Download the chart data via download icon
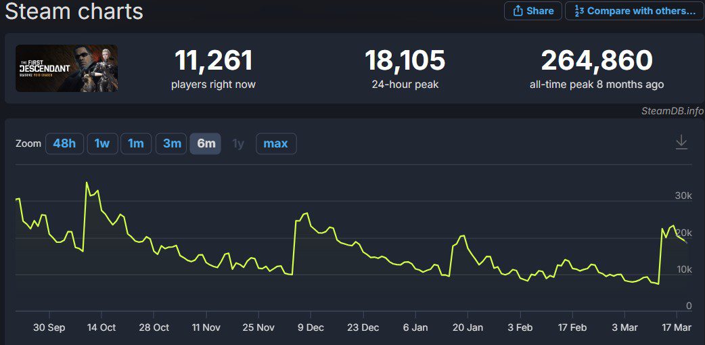 tap(681, 142)
